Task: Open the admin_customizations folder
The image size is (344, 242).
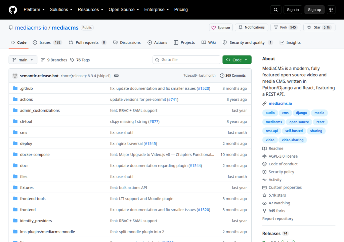Action: (x=40, y=111)
